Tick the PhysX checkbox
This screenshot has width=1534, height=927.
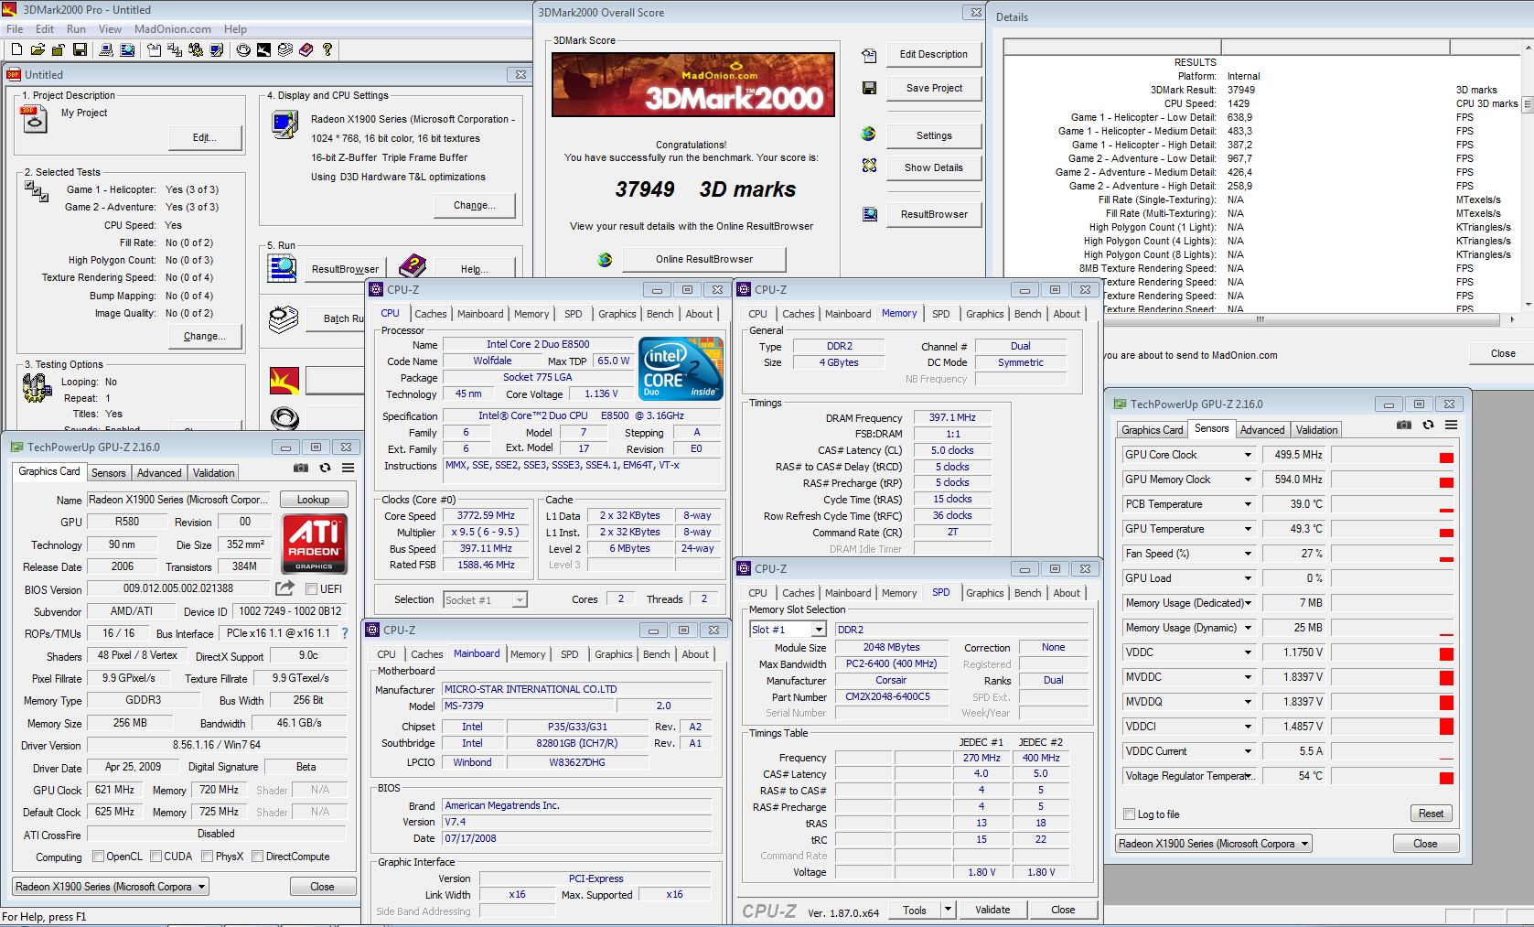(x=208, y=857)
